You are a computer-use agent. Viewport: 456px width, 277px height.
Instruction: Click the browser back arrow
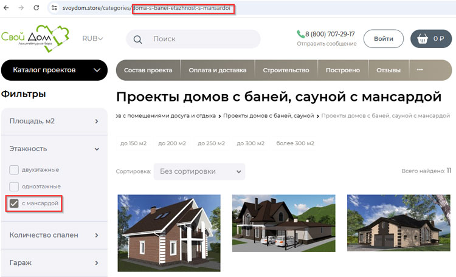(x=7, y=8)
